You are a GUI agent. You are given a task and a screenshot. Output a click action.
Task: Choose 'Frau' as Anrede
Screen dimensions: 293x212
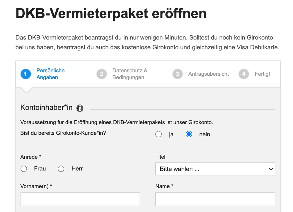point(24,169)
